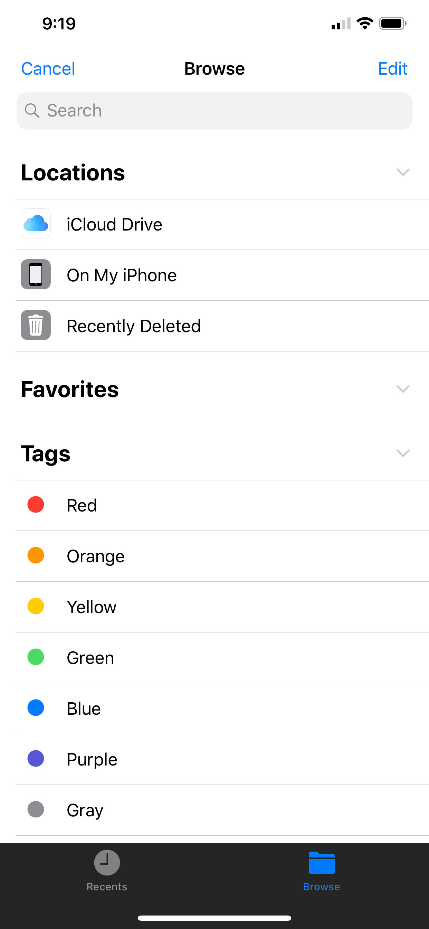
Task: Tap the Wi-Fi status icon
Action: (364, 24)
